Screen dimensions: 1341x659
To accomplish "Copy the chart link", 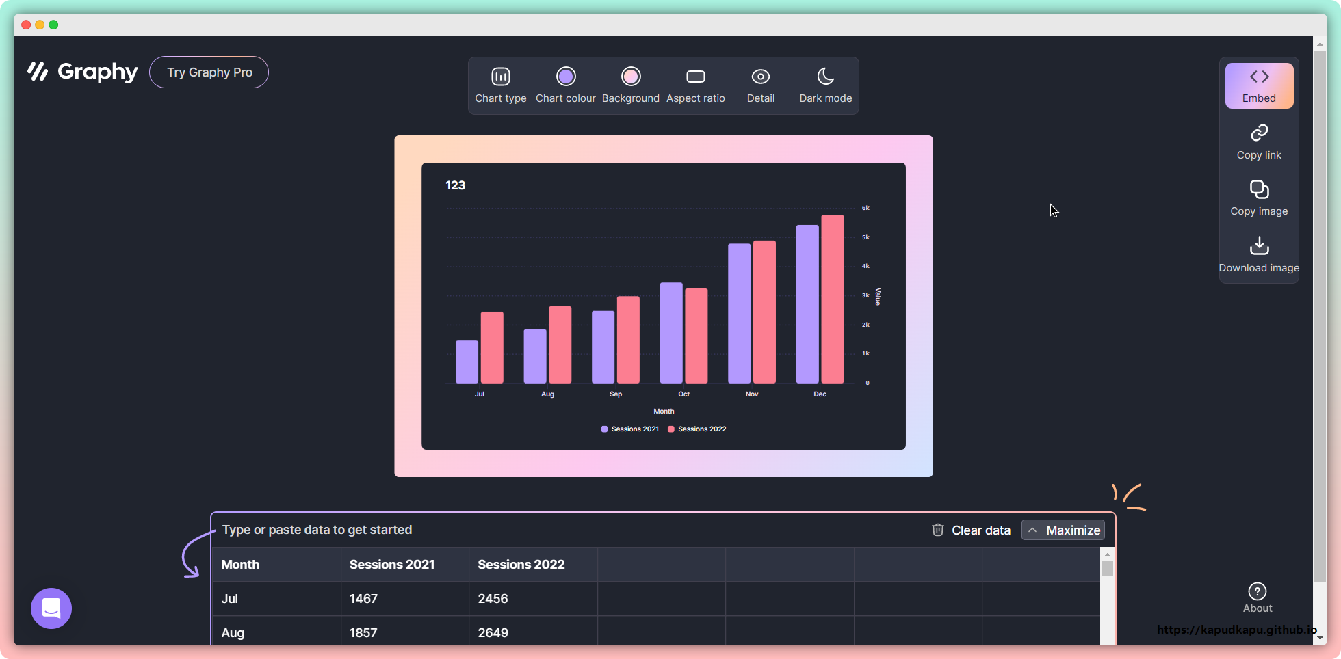I will pos(1259,142).
